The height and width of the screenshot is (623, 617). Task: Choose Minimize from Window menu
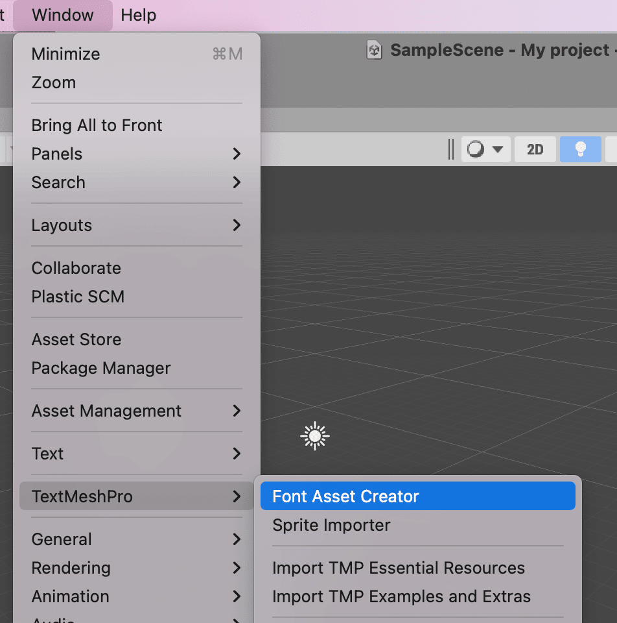(x=137, y=54)
